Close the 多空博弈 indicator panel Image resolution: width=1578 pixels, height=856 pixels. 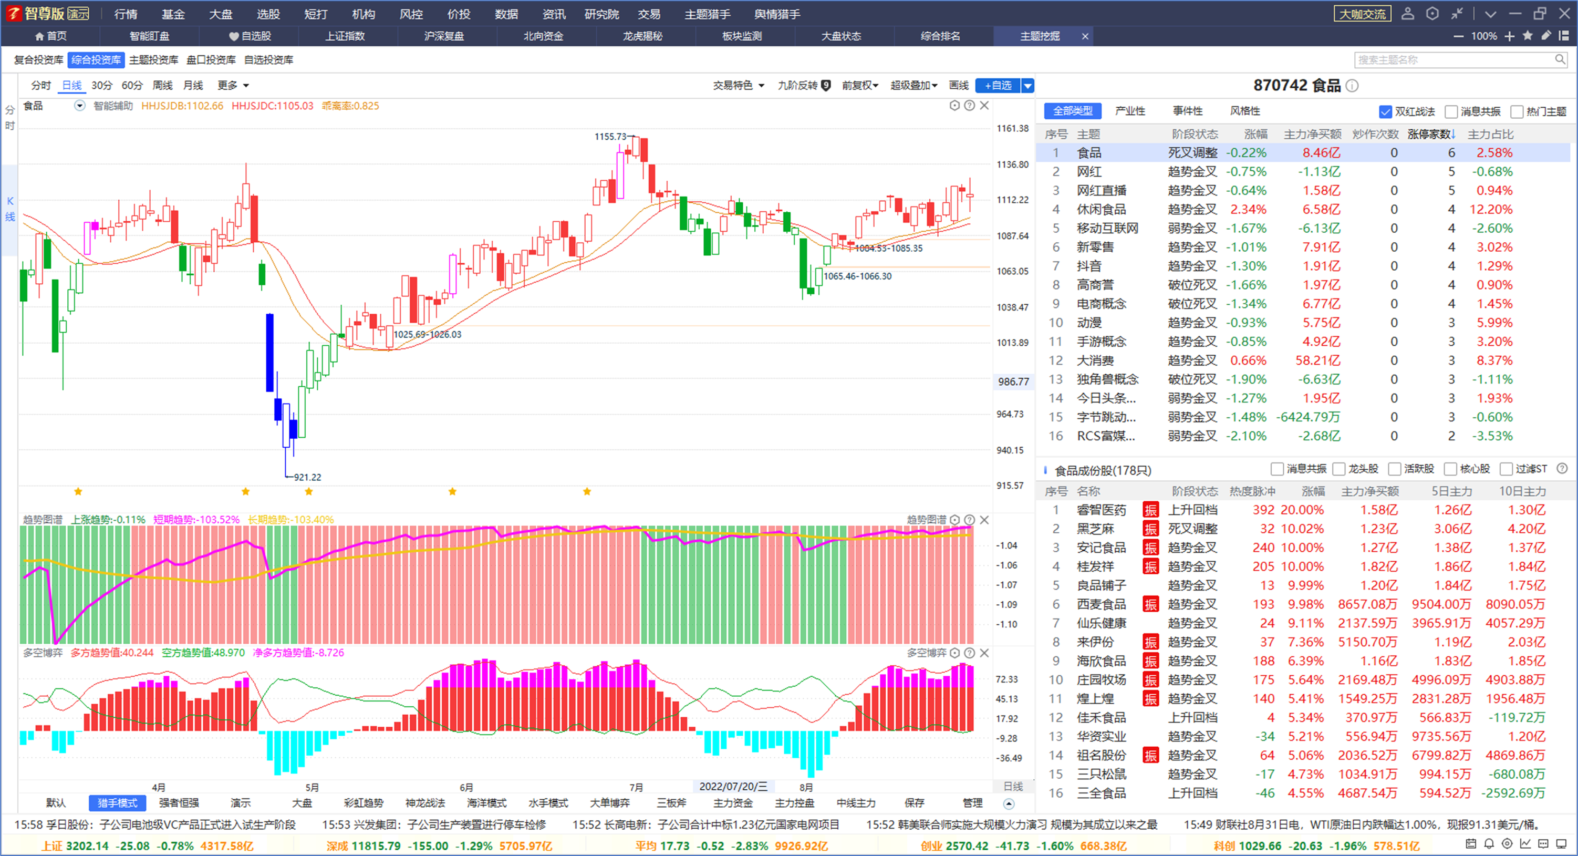[984, 653]
